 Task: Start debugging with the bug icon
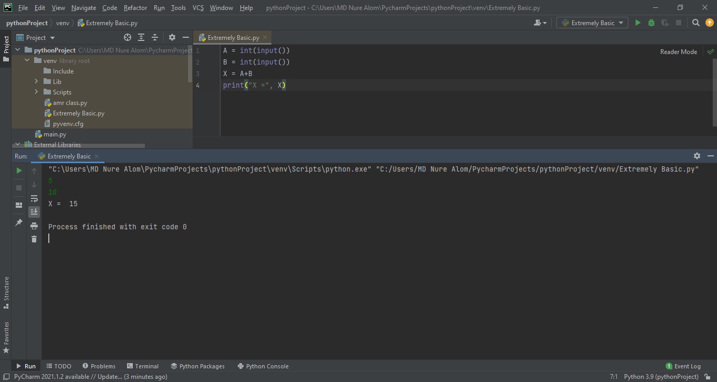(x=651, y=23)
